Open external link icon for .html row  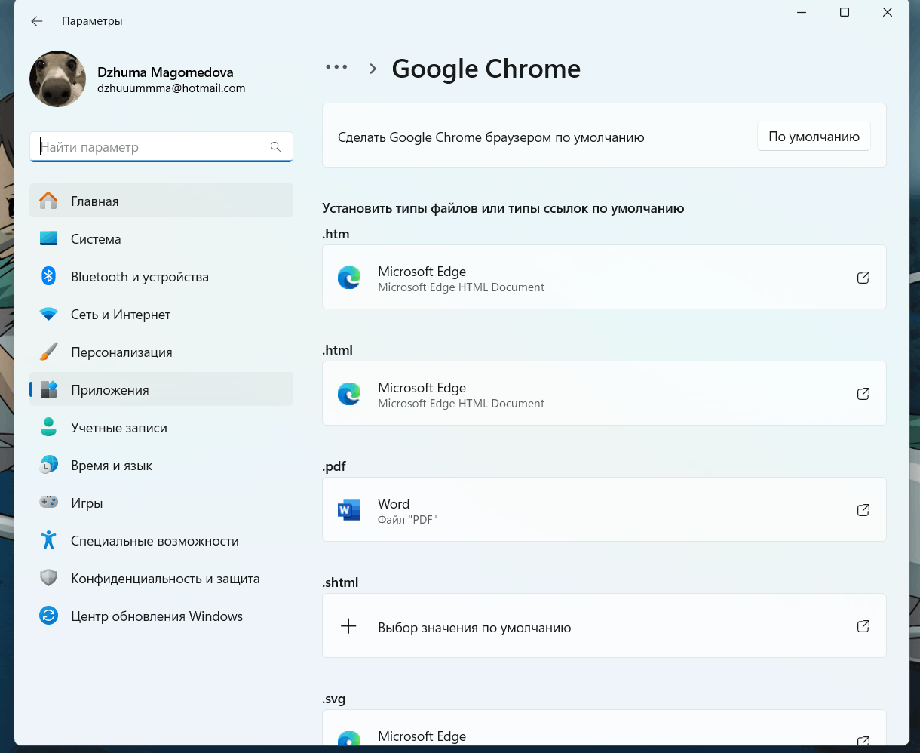[863, 394]
